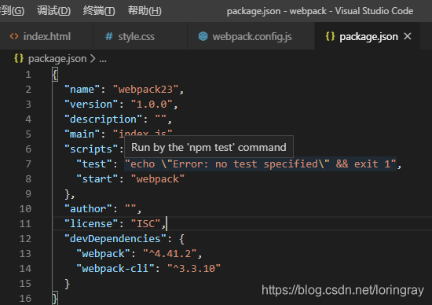Screen dimensions: 432x305
Task: Click the "author" key
Action: point(88,209)
